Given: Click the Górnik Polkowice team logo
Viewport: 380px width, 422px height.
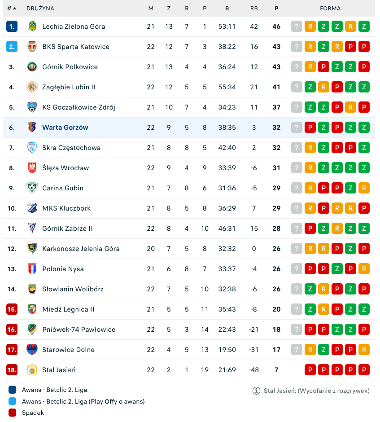Looking at the screenshot, I should [32, 67].
